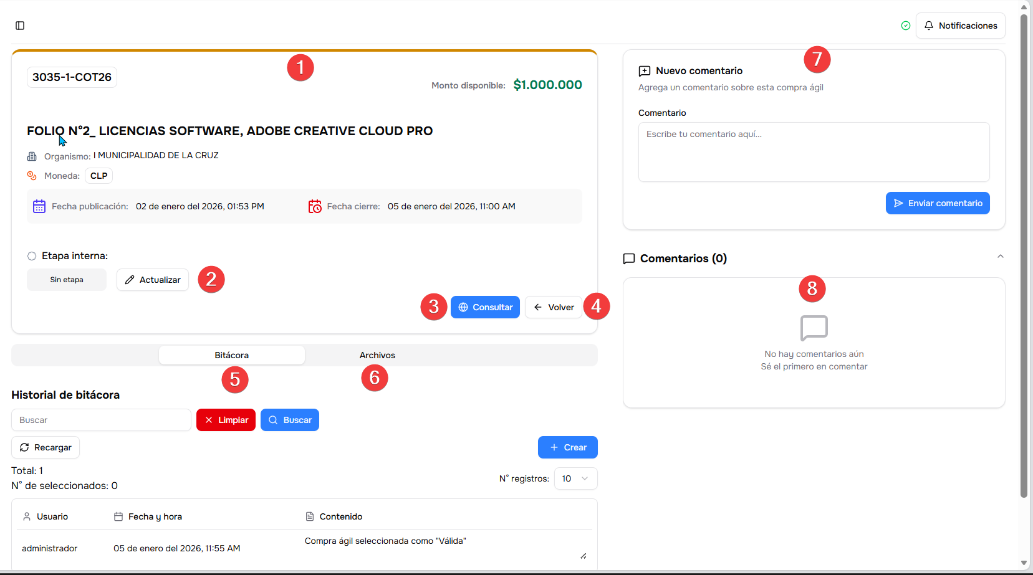Switch to the Archivos tab

click(x=377, y=355)
